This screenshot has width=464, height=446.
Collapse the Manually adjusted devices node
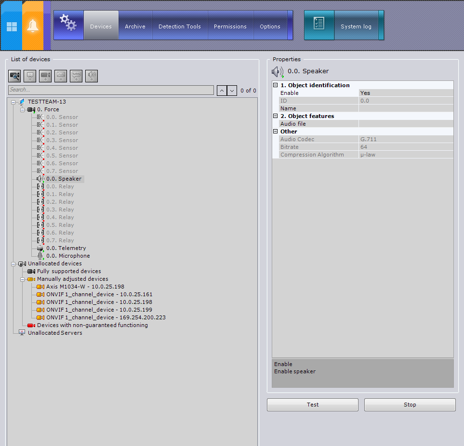[x=22, y=279]
